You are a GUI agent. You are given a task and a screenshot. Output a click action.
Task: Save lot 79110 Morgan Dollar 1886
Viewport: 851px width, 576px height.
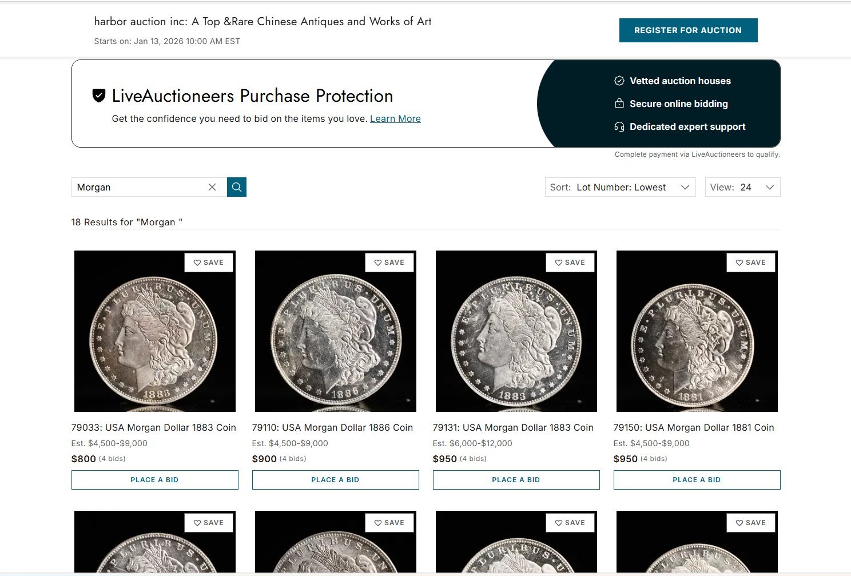(x=389, y=263)
